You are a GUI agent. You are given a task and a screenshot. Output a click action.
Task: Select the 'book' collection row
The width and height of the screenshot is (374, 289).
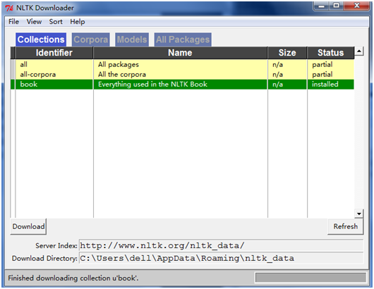coord(183,85)
